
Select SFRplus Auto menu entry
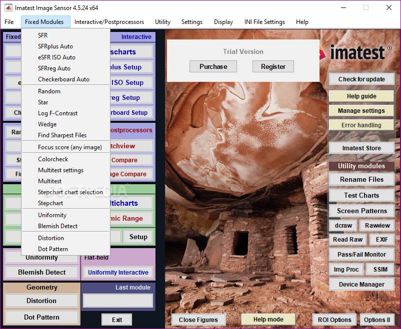66,46
